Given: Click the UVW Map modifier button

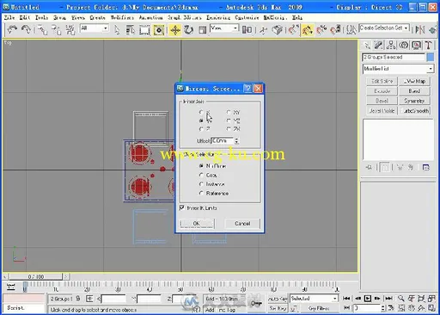Looking at the screenshot, I should click(x=414, y=81).
